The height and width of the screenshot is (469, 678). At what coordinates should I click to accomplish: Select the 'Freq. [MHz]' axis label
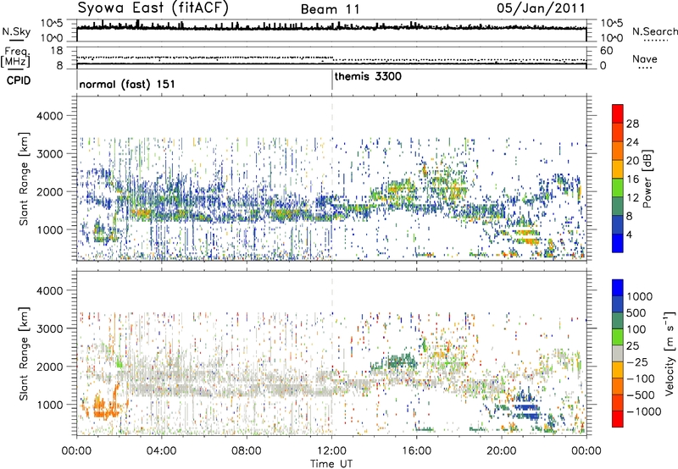coord(15,58)
